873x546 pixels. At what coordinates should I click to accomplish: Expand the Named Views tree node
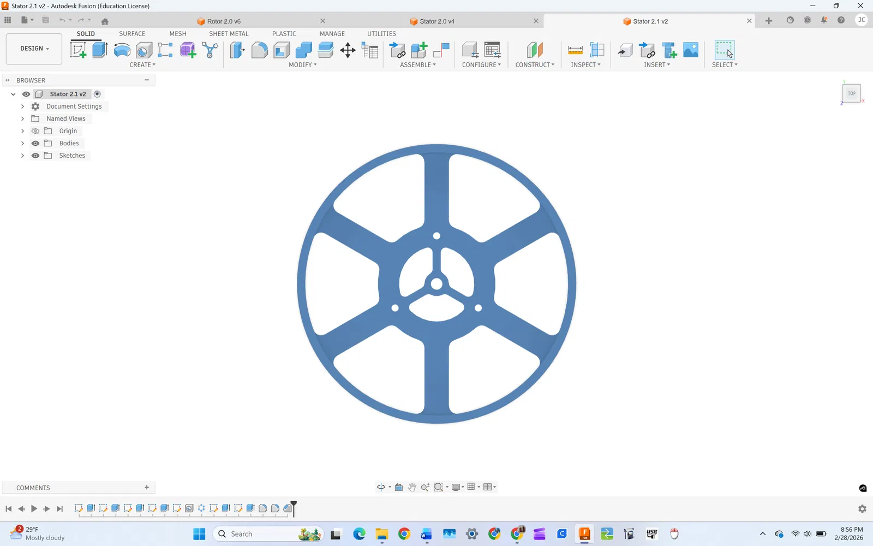[x=22, y=118]
